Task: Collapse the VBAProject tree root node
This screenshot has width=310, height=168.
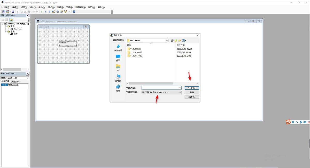Action: [x=2, y=24]
